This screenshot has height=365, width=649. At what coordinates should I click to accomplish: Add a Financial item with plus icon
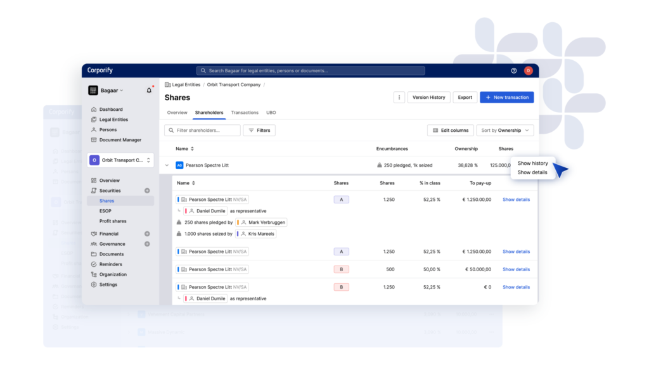click(x=147, y=234)
